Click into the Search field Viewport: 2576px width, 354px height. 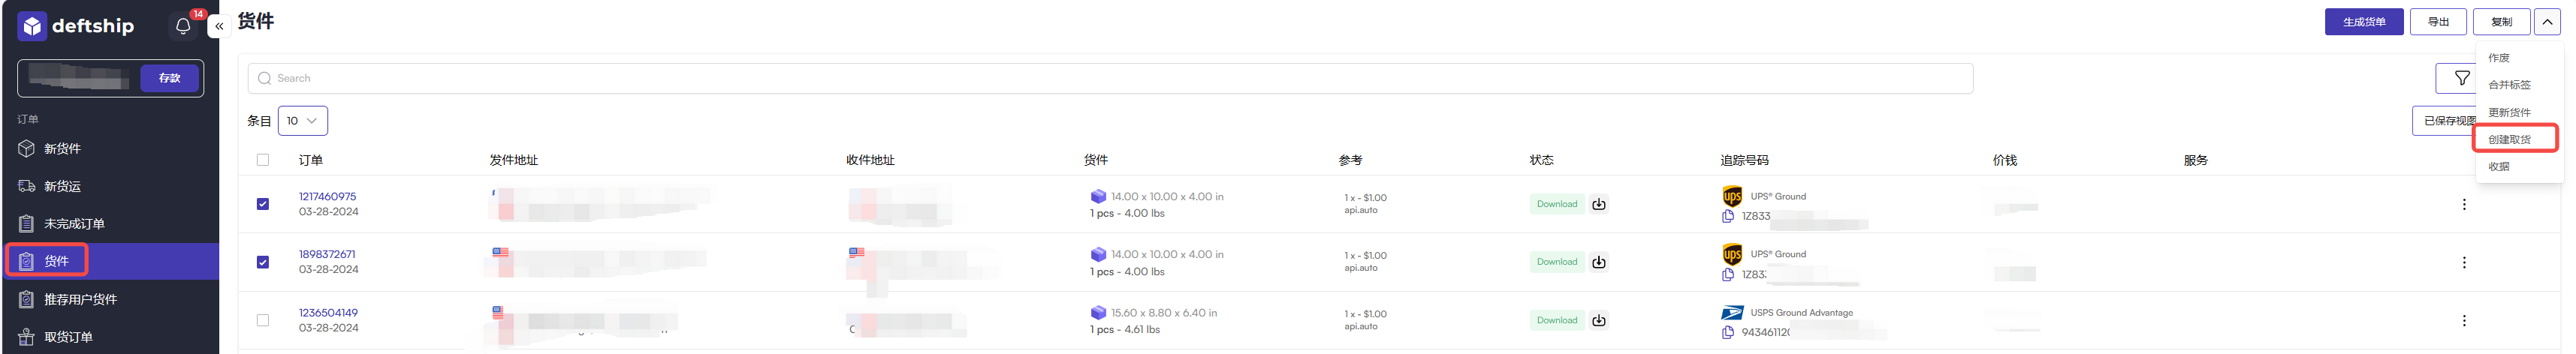1110,78
